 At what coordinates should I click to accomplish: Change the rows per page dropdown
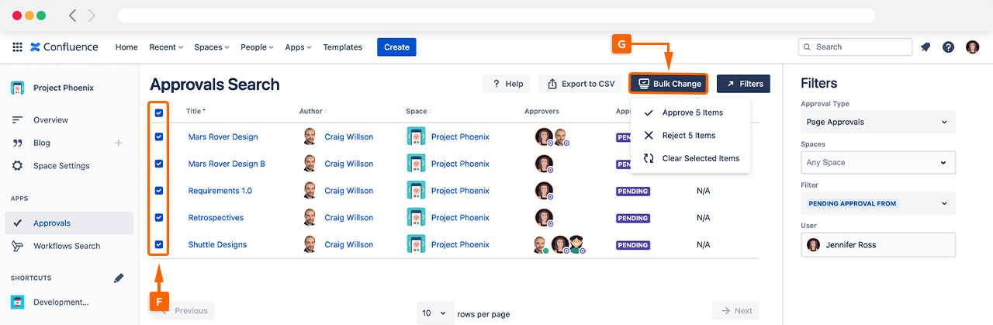tap(434, 312)
